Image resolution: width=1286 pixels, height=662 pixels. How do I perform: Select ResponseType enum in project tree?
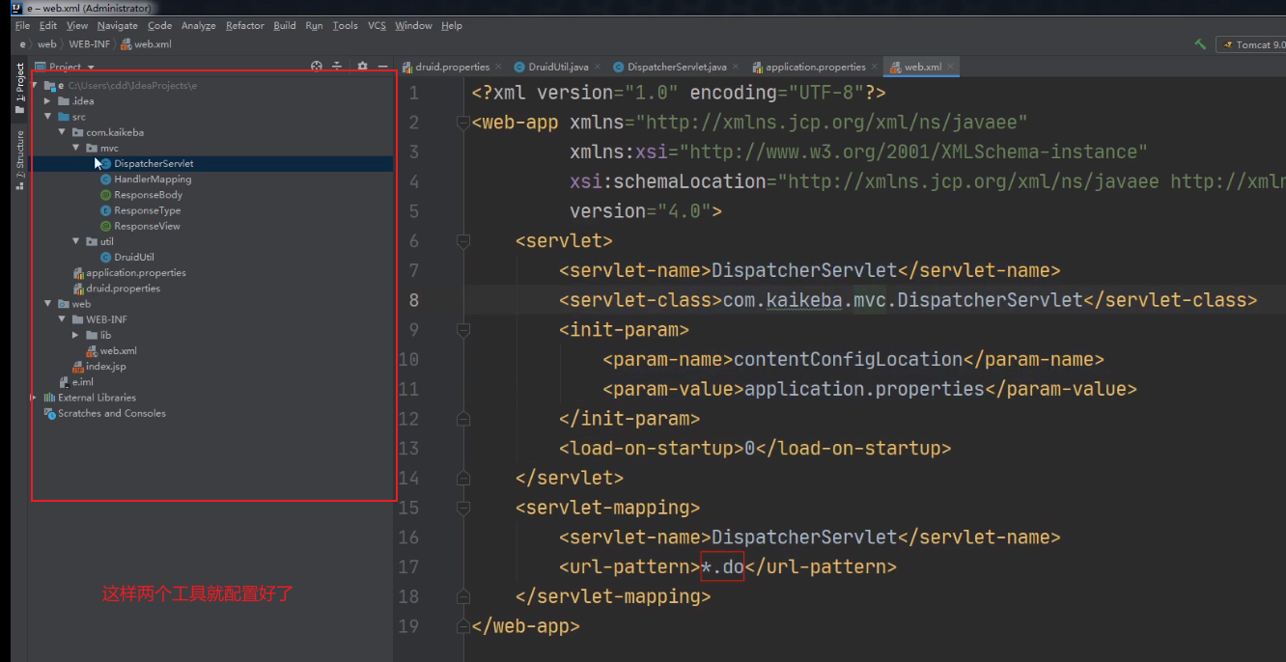tap(140, 210)
